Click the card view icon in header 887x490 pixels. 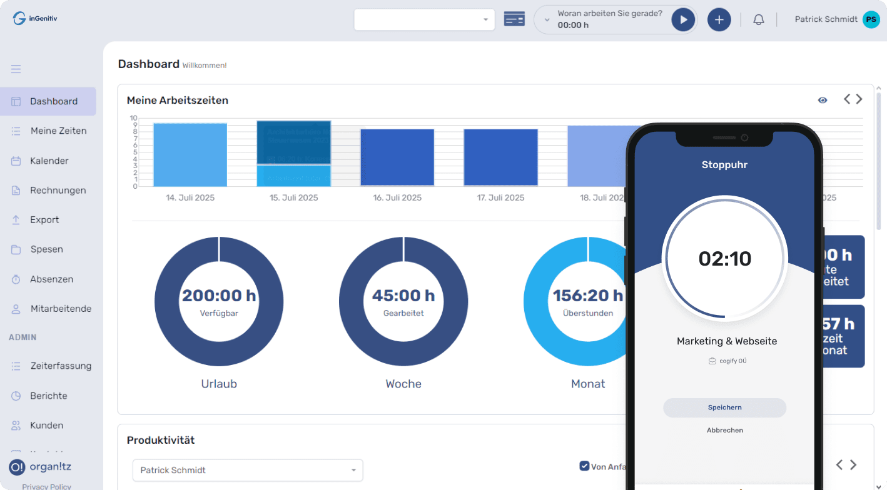click(514, 19)
